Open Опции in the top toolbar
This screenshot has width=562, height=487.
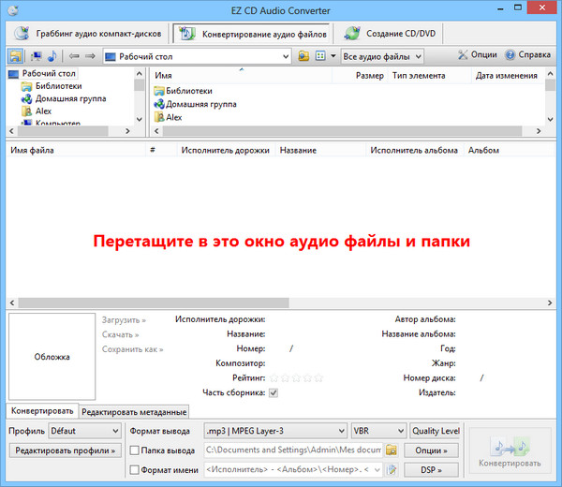click(477, 55)
